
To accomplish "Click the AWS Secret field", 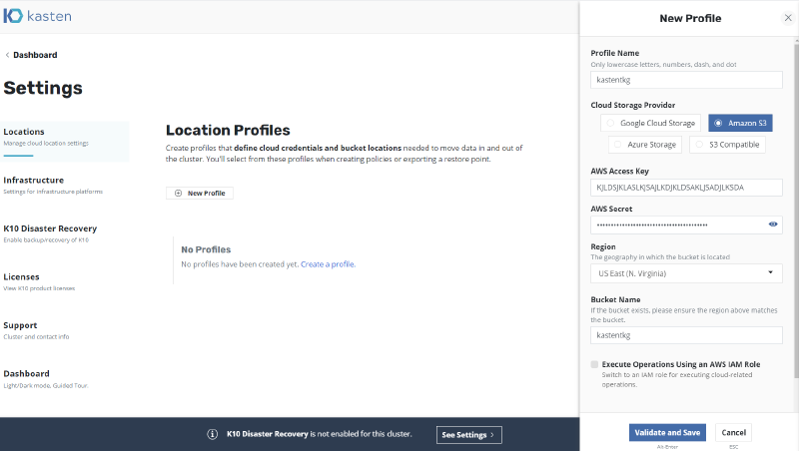I will [686, 225].
